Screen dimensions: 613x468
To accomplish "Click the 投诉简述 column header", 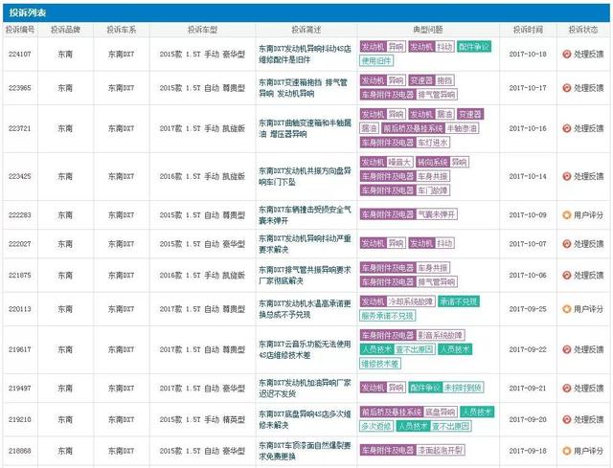I will (306, 30).
